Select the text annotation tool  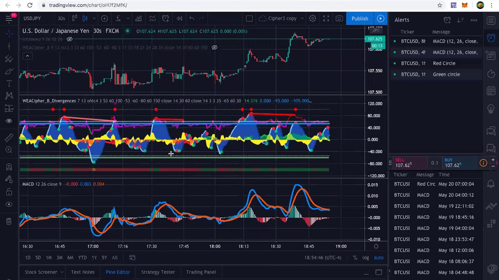[9, 83]
